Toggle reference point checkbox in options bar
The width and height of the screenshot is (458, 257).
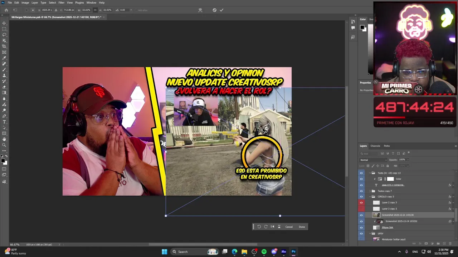(26, 10)
